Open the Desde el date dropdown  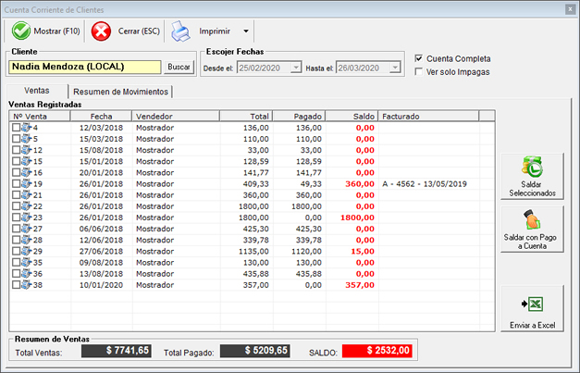click(295, 68)
